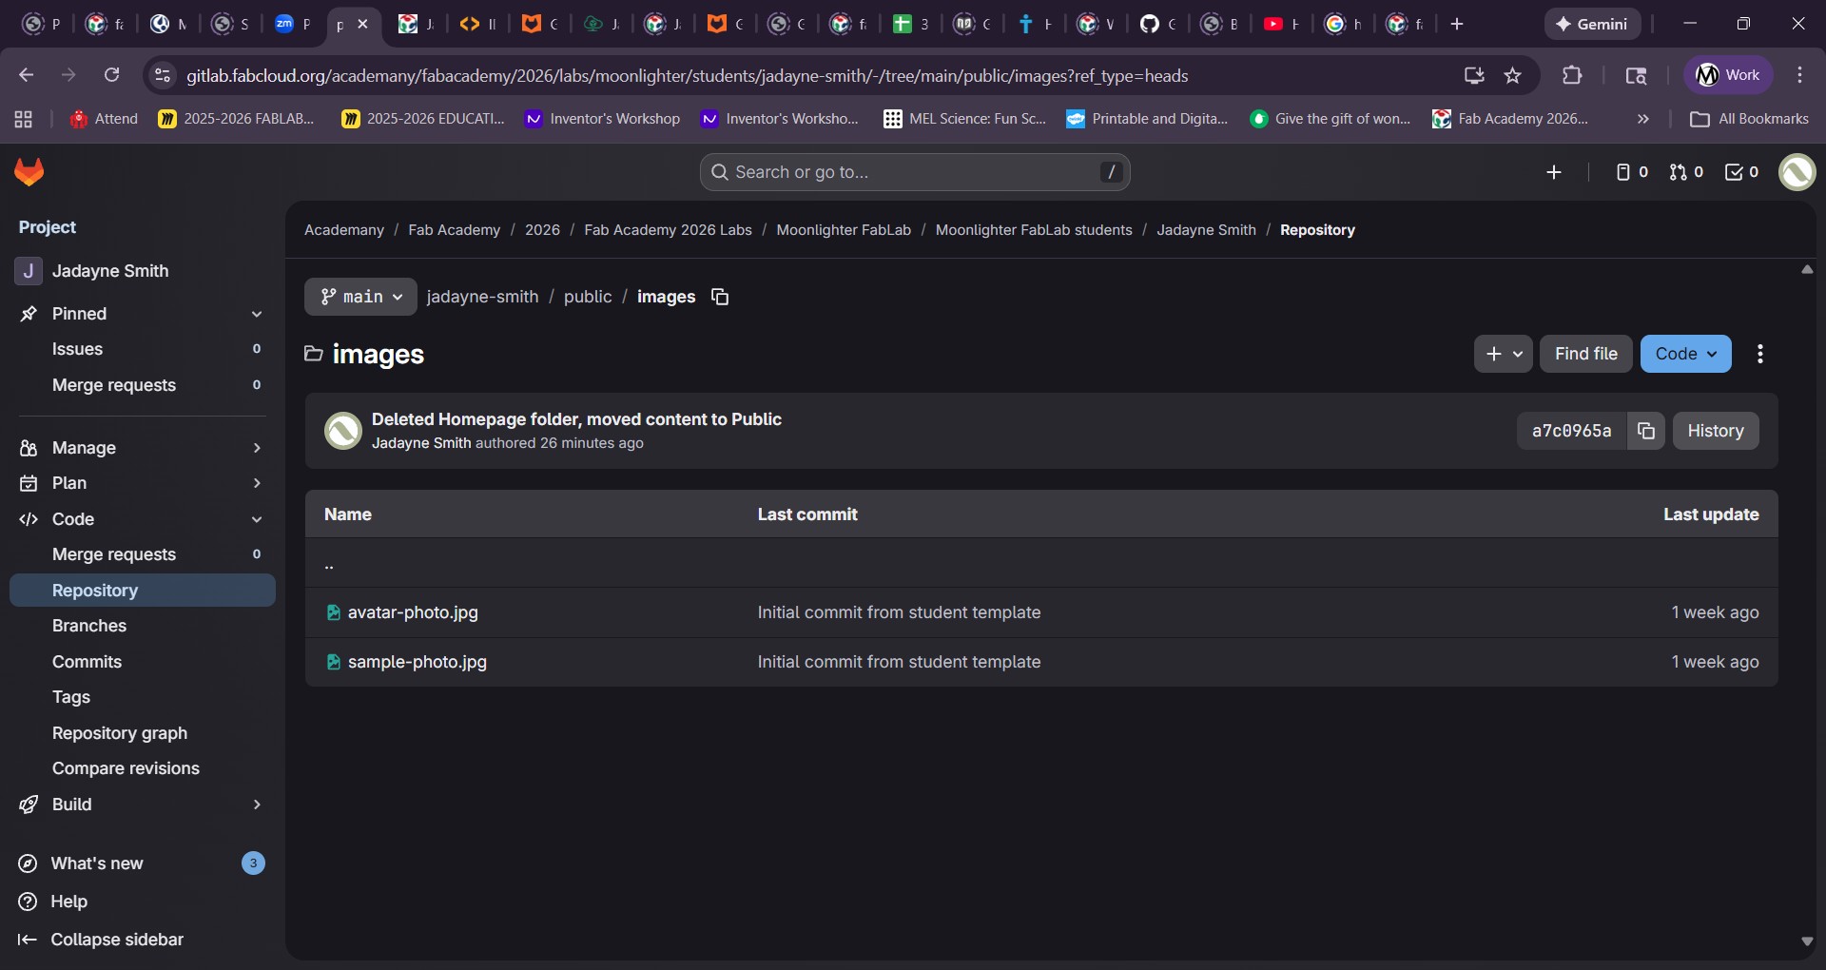Copy file path beside images breadcrumb
Screen dimensions: 1826x970
720,297
